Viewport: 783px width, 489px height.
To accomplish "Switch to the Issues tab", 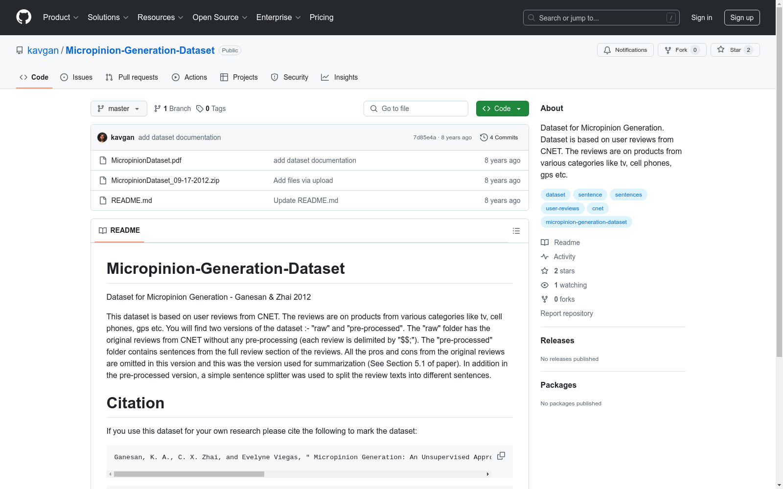I will point(76,77).
